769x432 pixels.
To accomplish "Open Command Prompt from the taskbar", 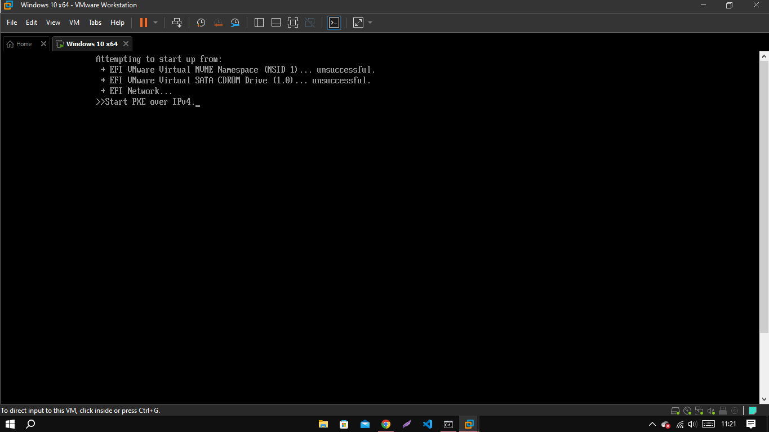I will click(448, 424).
